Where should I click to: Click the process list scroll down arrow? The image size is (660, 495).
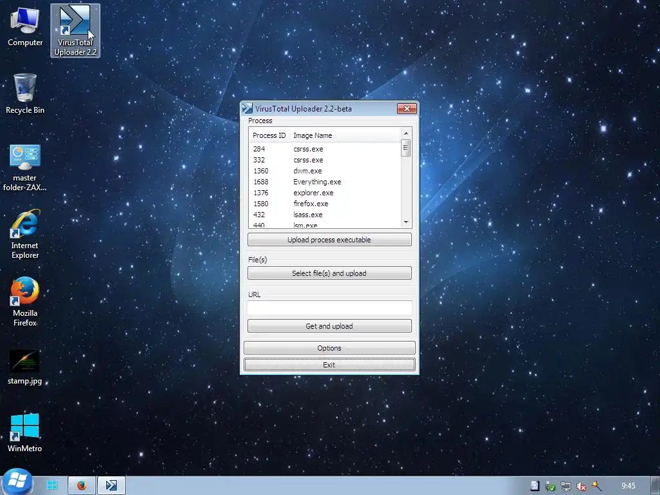406,222
